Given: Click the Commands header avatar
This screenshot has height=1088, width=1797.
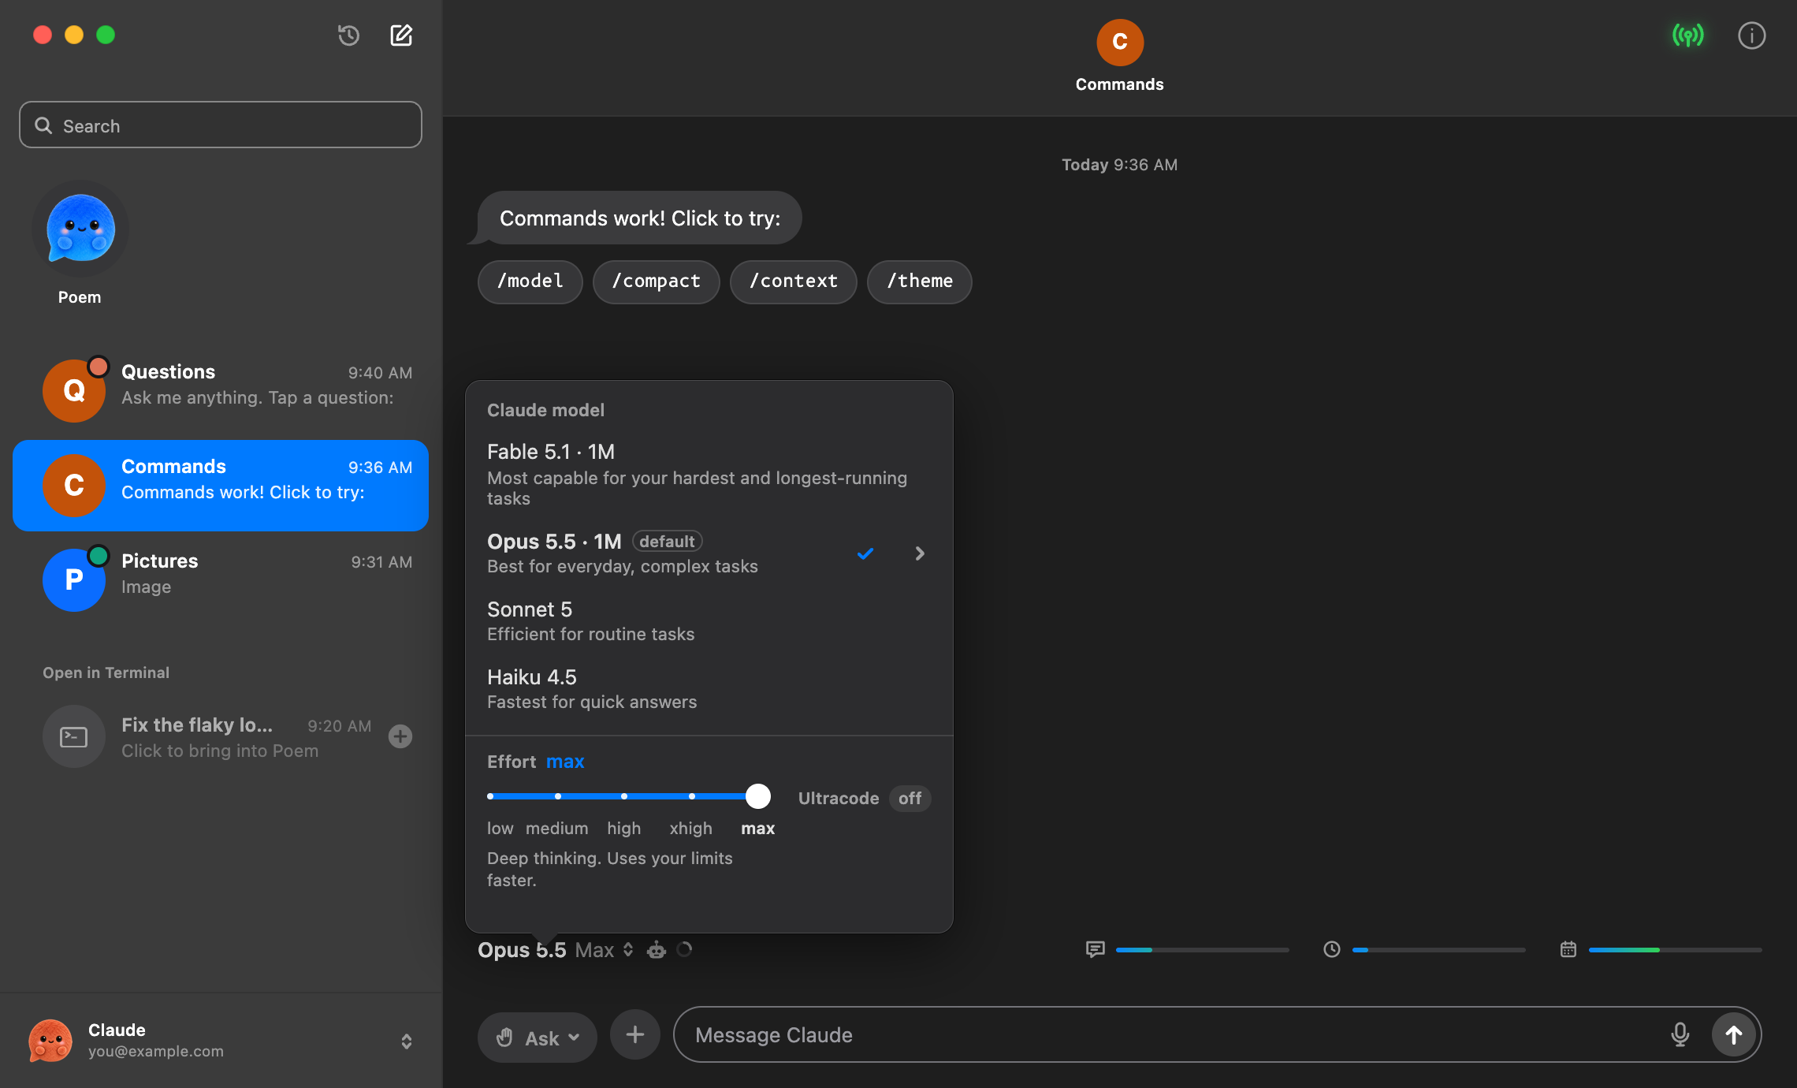Looking at the screenshot, I should click(x=1120, y=43).
